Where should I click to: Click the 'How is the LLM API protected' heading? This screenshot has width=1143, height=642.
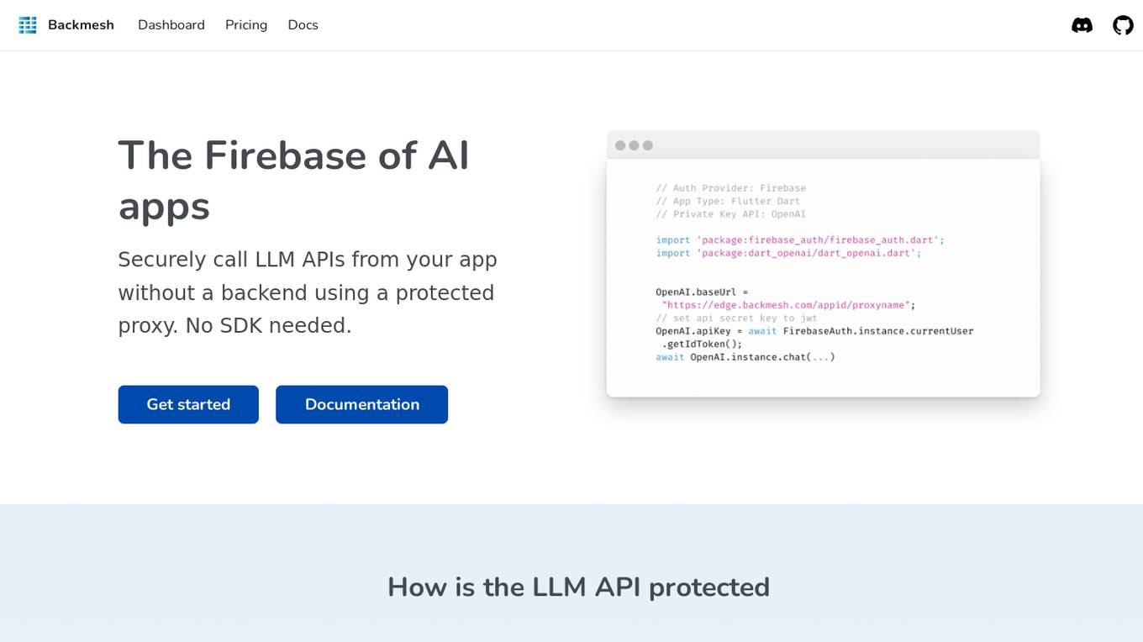coord(578,587)
